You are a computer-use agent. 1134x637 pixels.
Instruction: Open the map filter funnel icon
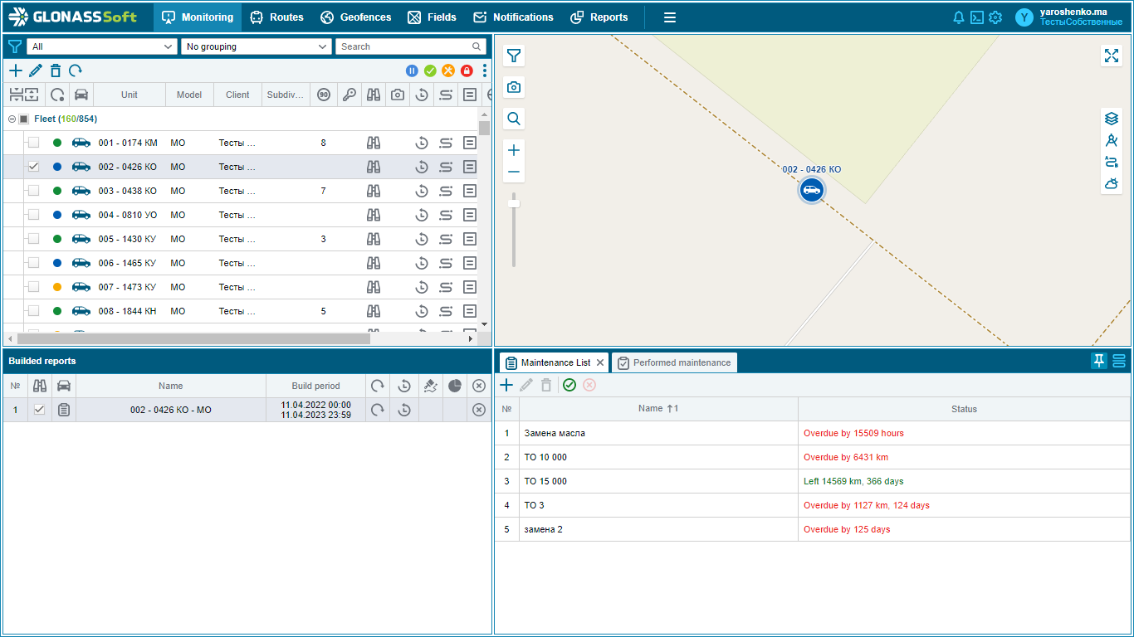coord(514,56)
